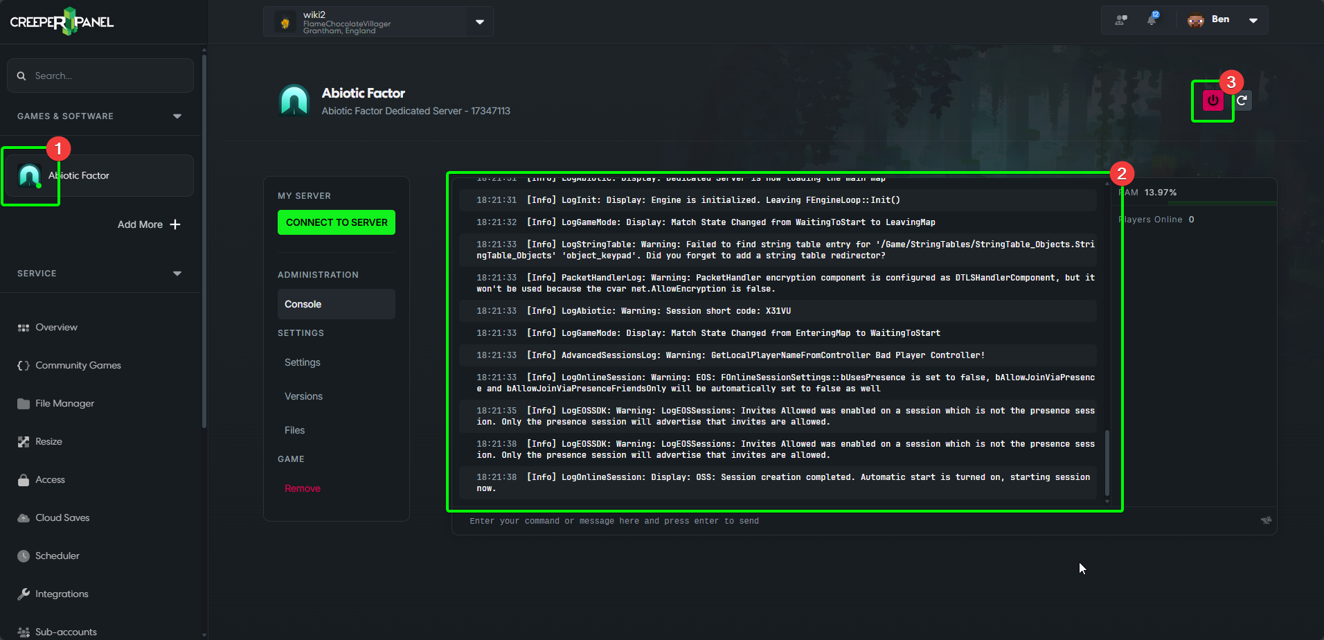
Task: Open the Files section
Action: (x=294, y=431)
